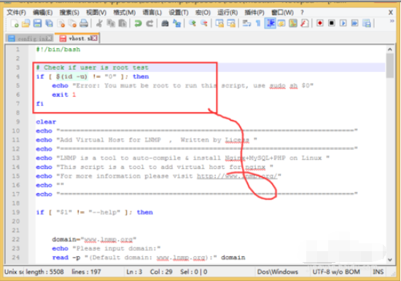Cut selection with the scissors icon
This screenshot has width=401, height=281.
pyautogui.click(x=99, y=23)
